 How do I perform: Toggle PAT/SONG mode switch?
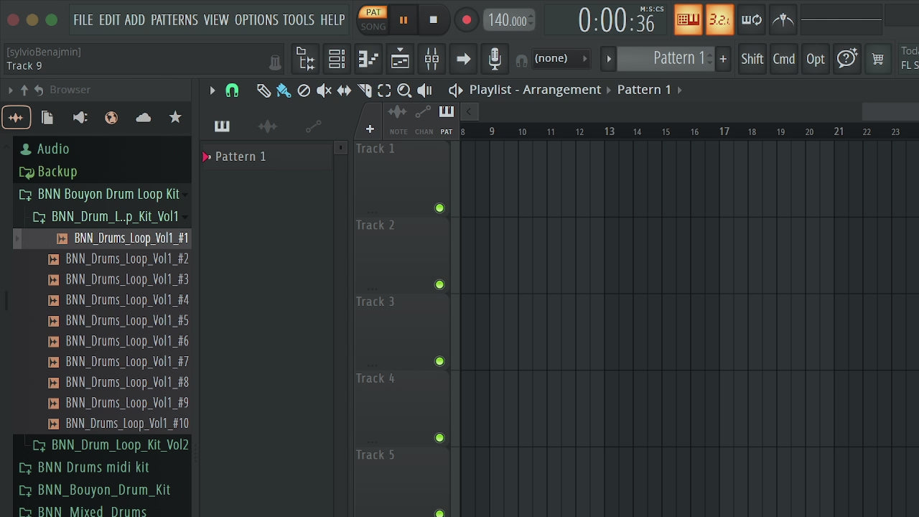[373, 19]
